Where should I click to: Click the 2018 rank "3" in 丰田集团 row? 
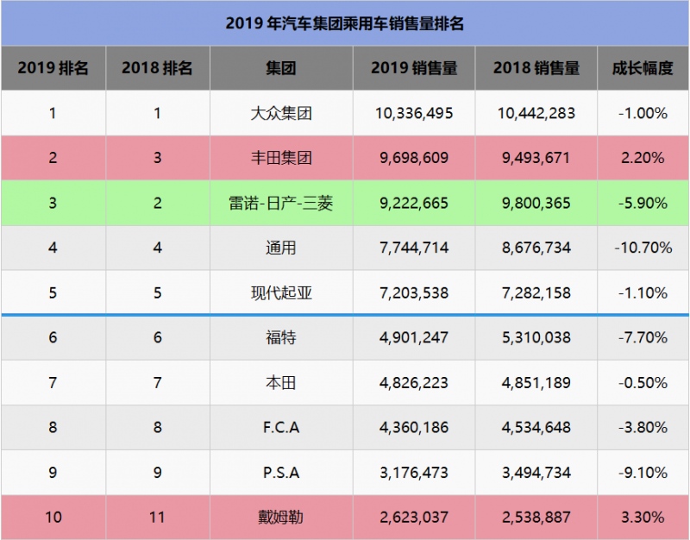point(158,158)
